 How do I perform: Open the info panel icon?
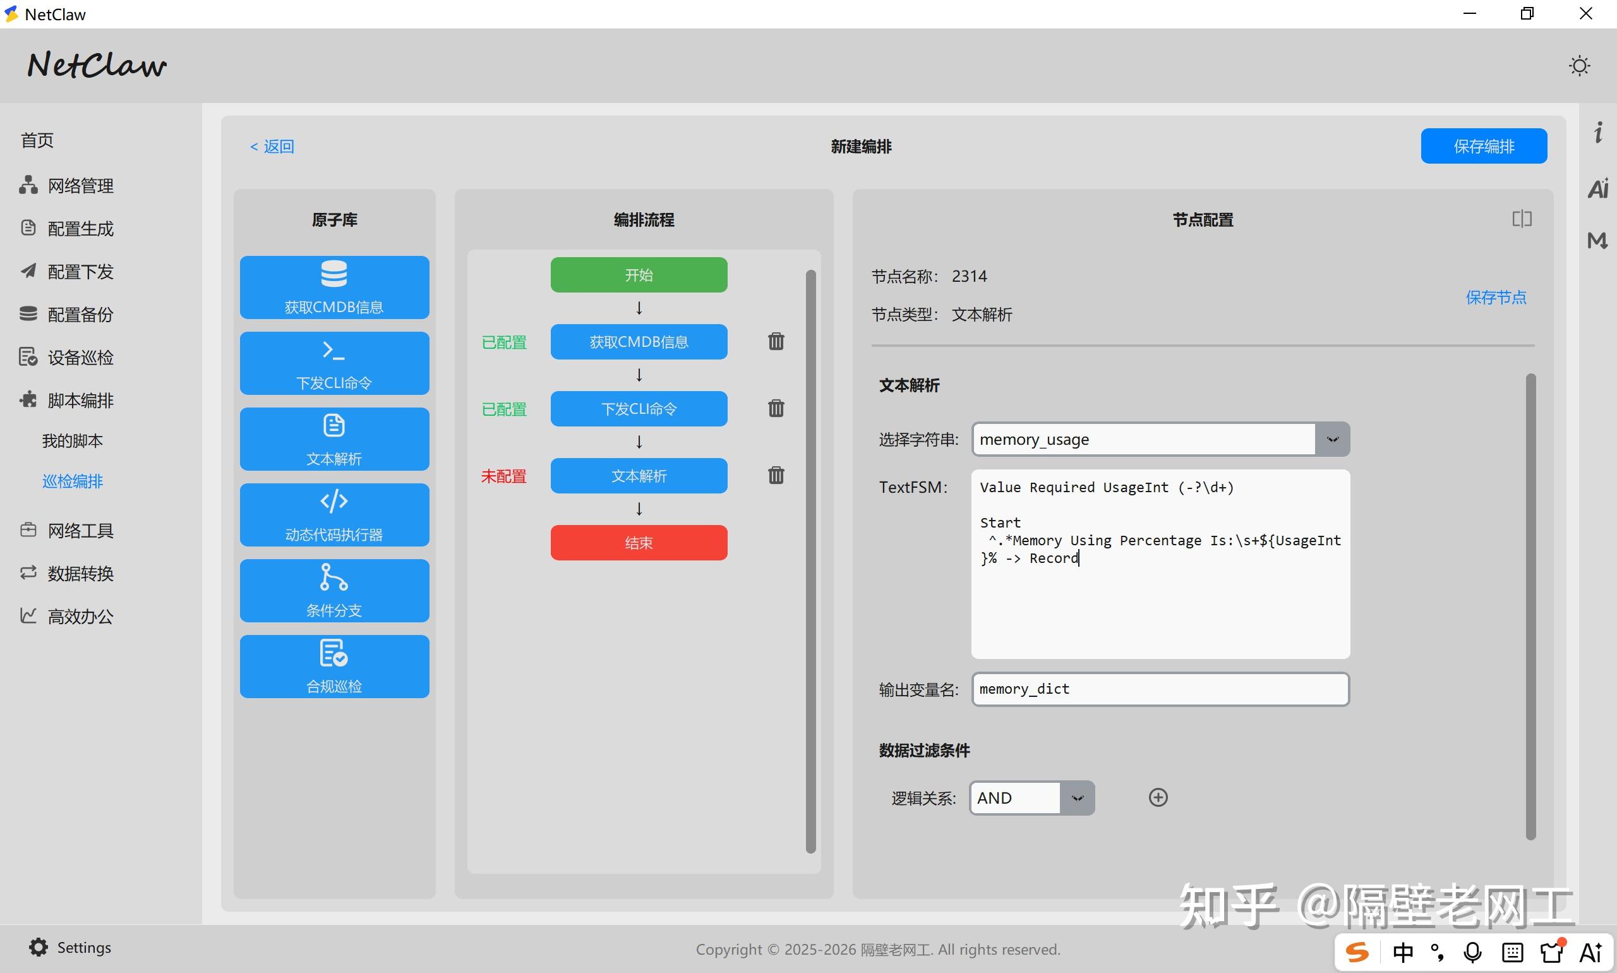point(1598,133)
